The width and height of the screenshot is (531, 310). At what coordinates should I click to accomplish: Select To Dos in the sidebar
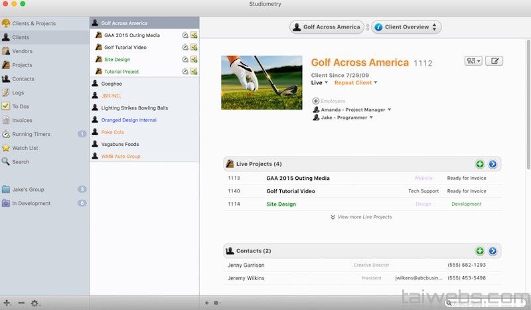coord(20,106)
